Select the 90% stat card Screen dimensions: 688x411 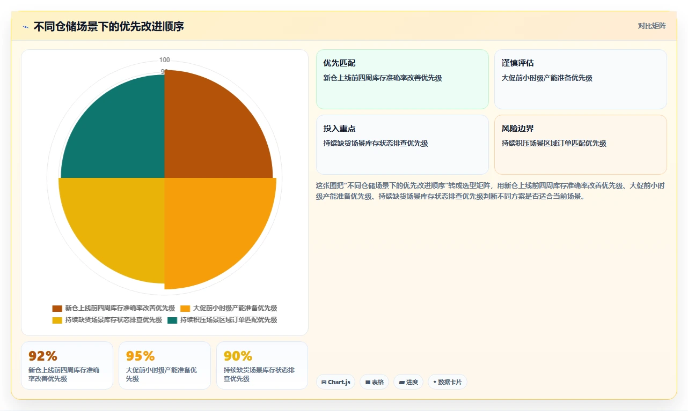pos(262,365)
